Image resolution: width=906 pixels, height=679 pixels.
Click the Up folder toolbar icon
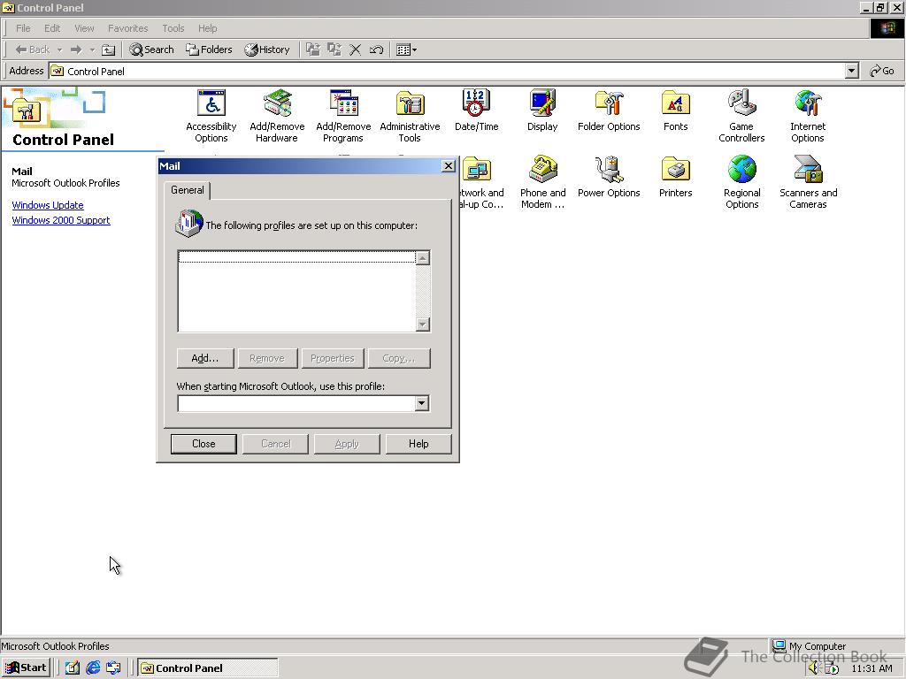(108, 50)
